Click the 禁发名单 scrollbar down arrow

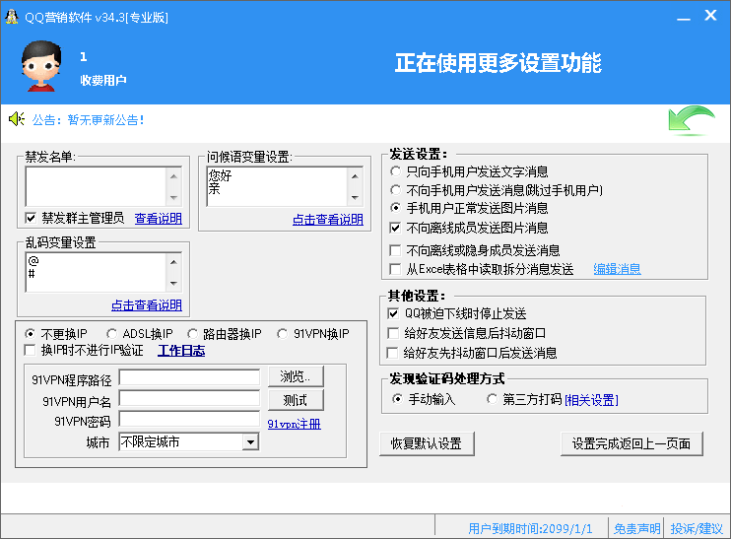tap(173, 198)
